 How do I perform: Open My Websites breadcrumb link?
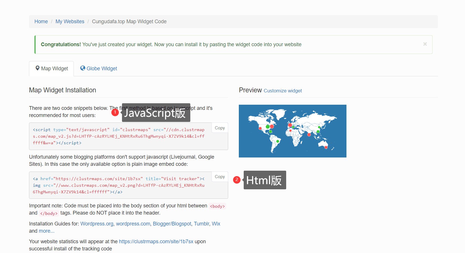[70, 22]
